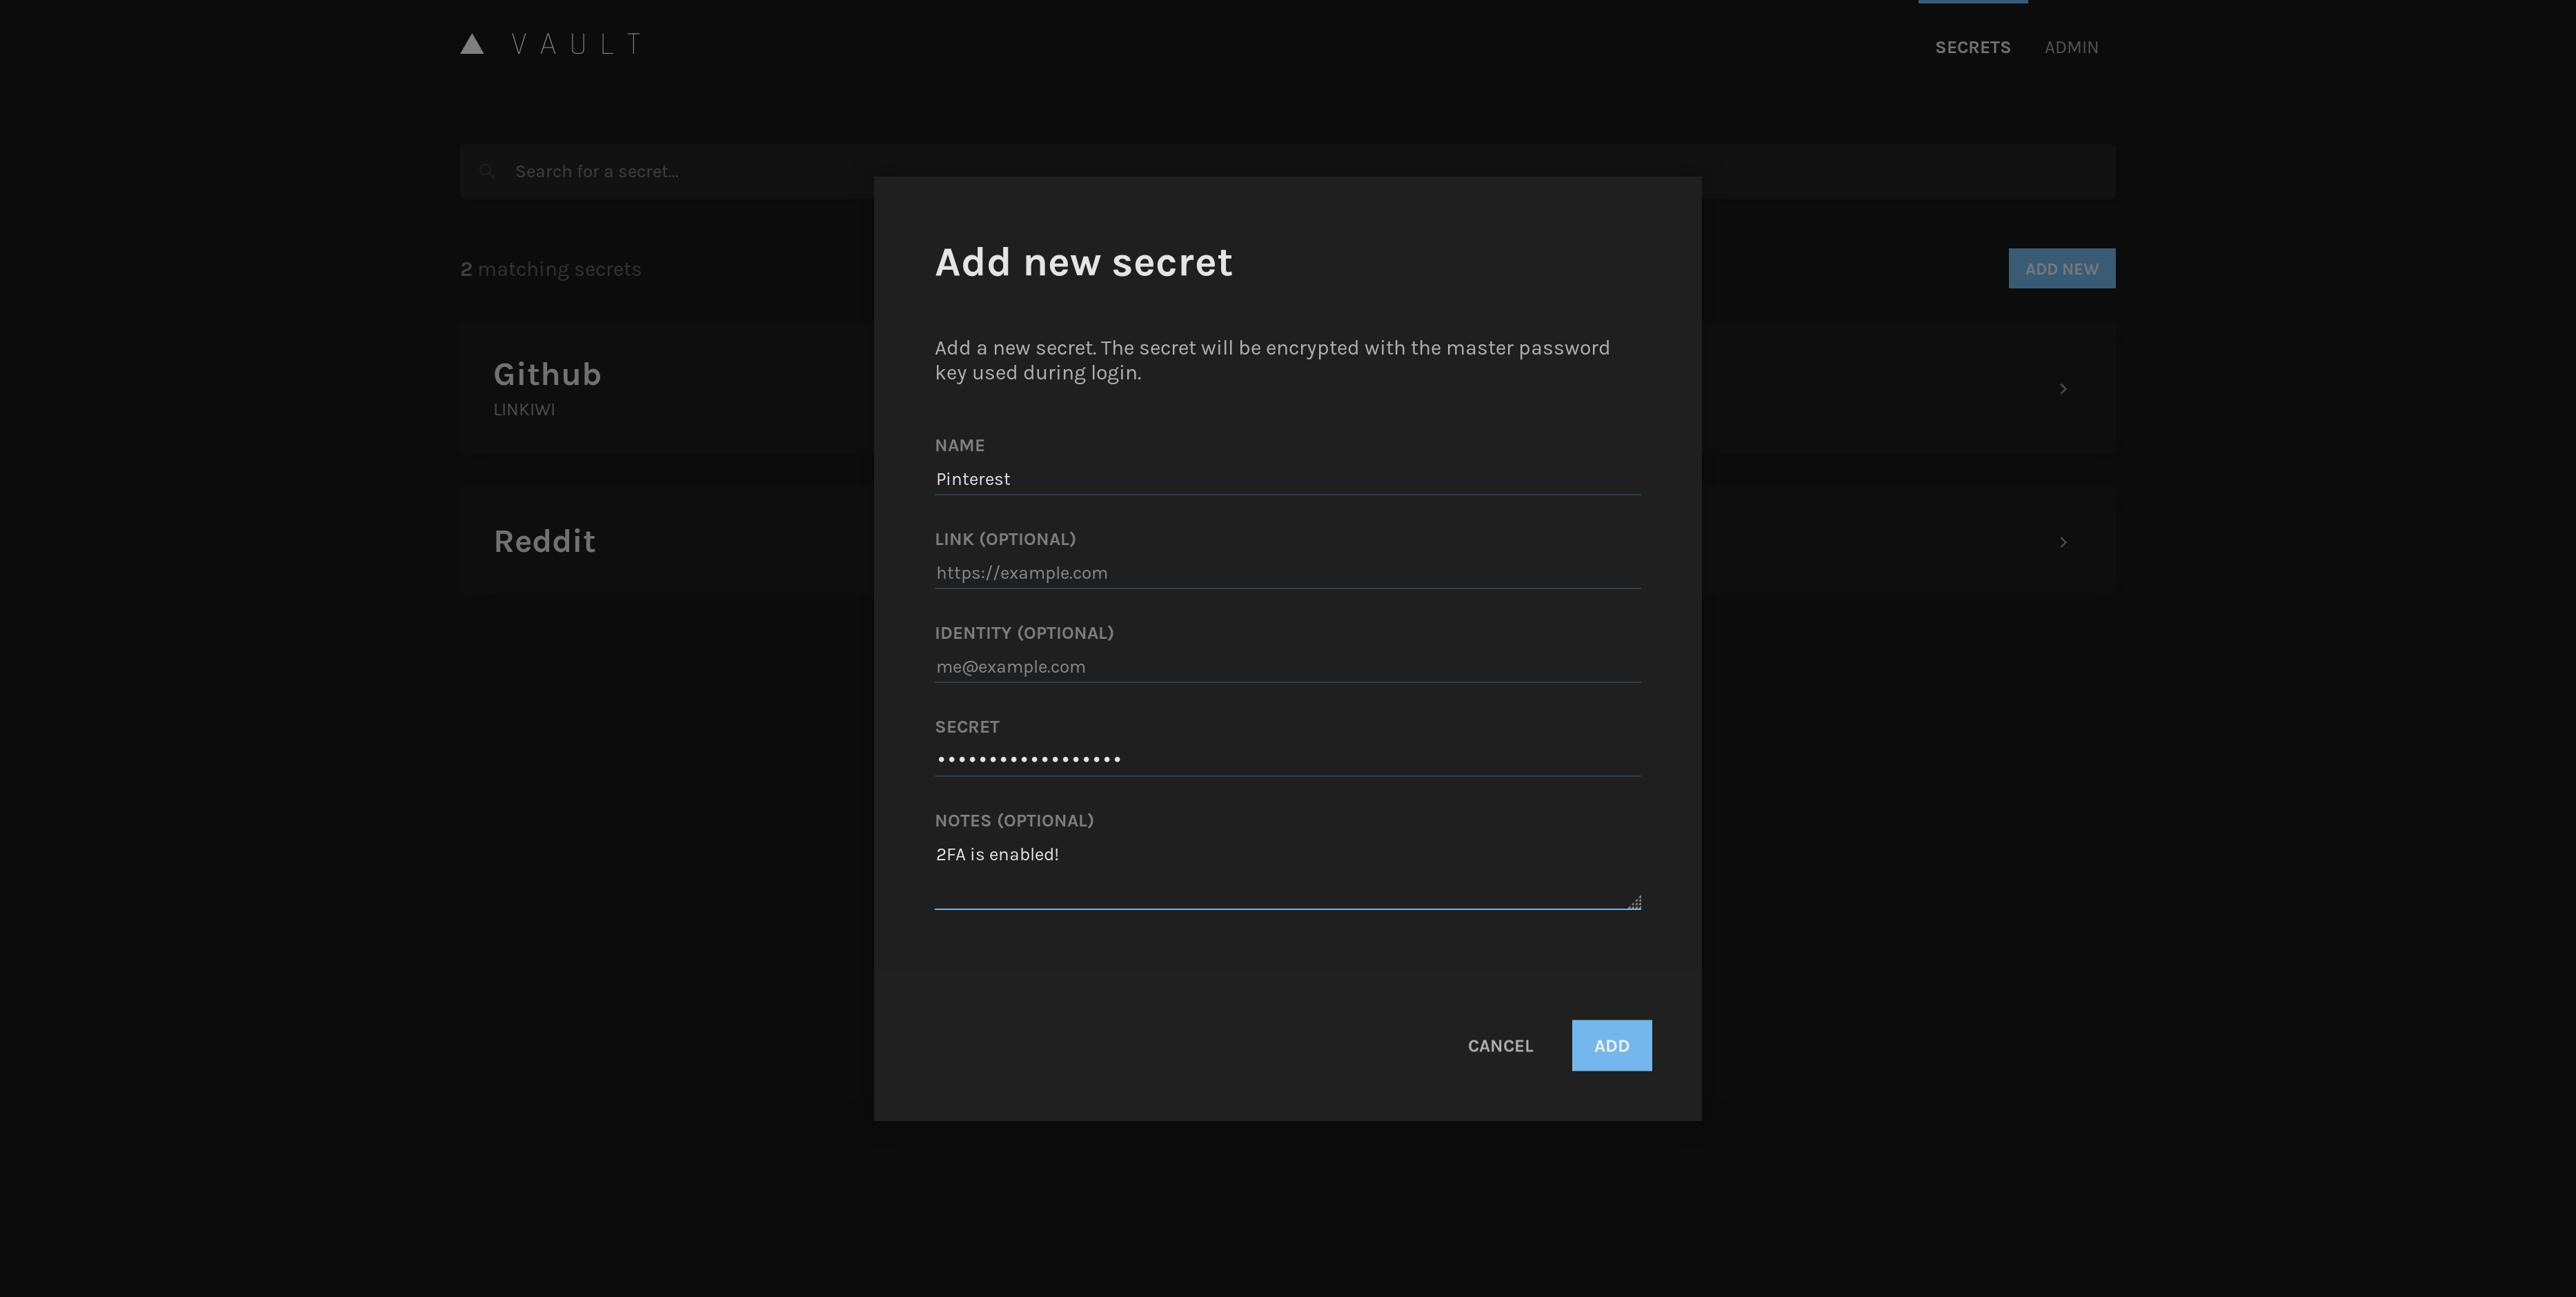Expand the Github secret chevron

coord(2063,388)
